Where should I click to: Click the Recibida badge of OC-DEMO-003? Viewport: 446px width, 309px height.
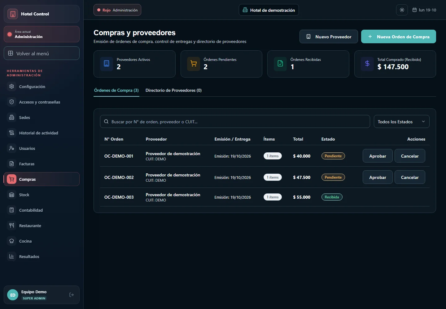[332, 197]
